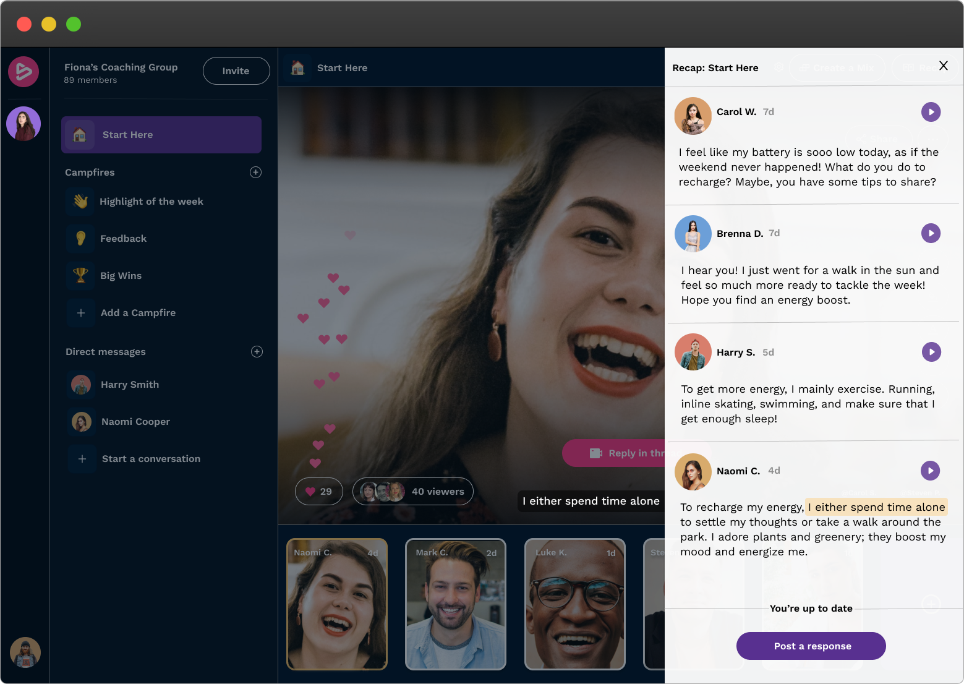
Task: Open the Big Wins campfire
Action: tap(121, 276)
